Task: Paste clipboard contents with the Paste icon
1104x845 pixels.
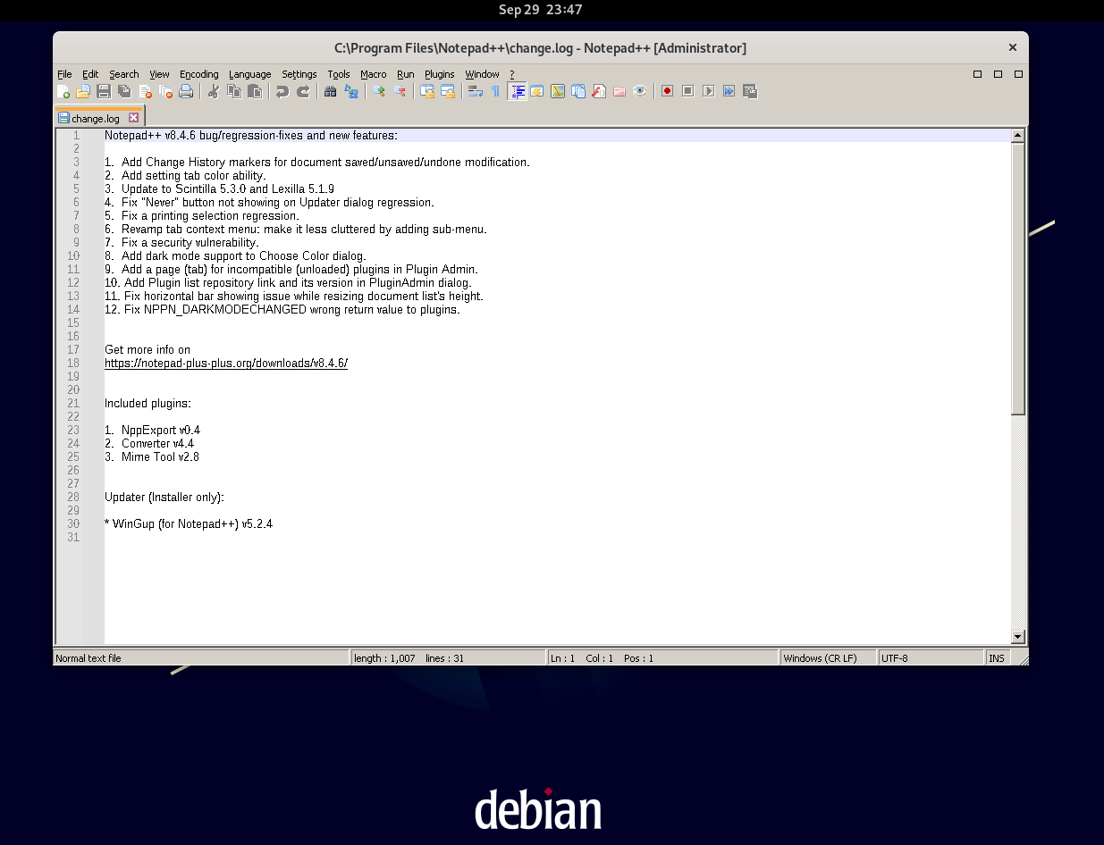Action: (x=255, y=90)
